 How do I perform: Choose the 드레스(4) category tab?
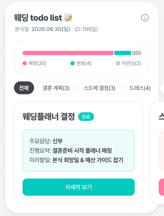pos(140,88)
